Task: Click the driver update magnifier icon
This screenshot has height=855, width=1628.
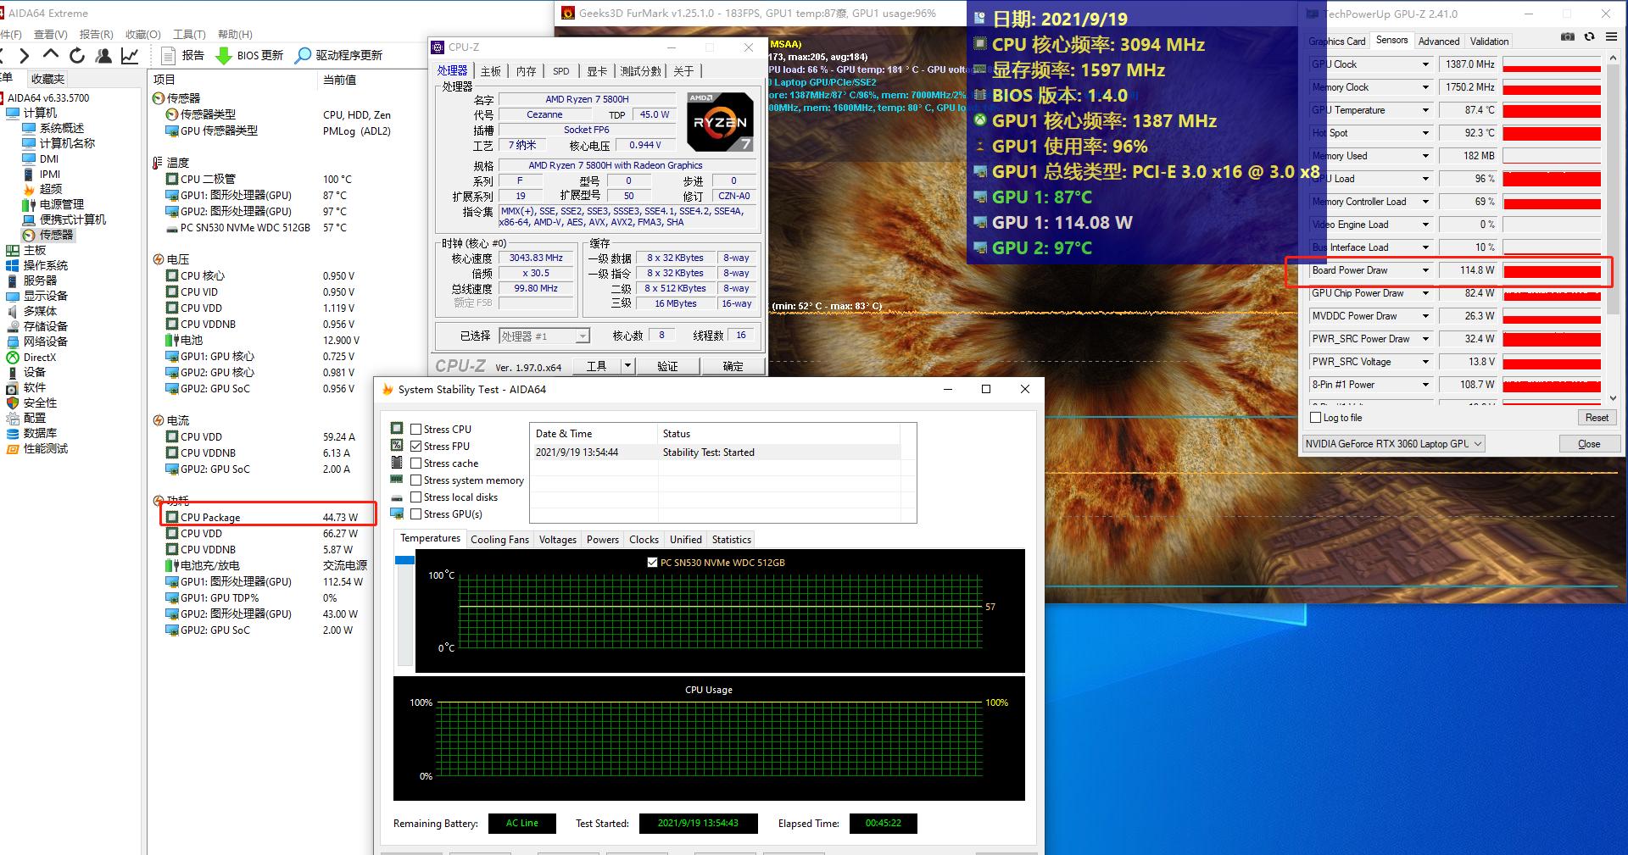Action: pyautogui.click(x=303, y=56)
